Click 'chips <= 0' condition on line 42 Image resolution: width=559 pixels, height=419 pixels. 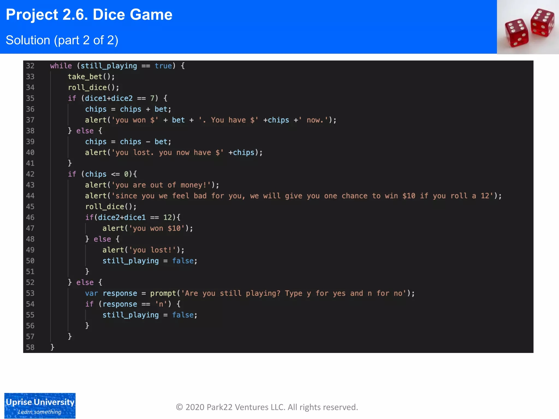click(x=106, y=174)
